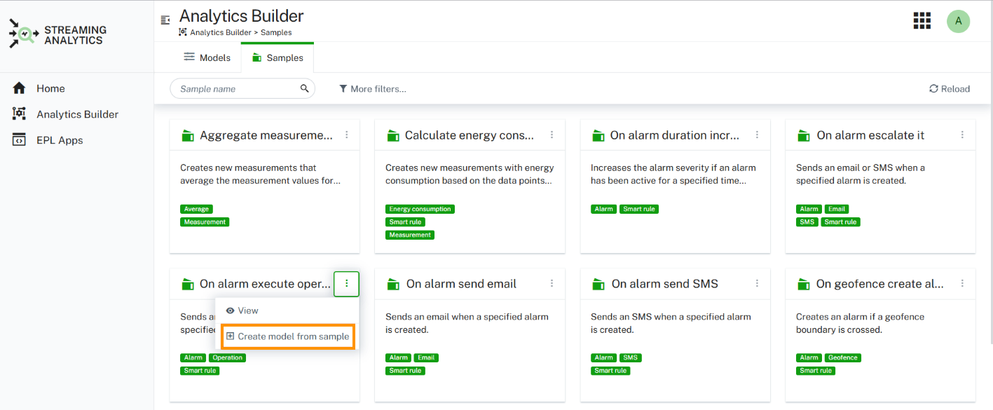Click folder icon on On alarm send email
Image resolution: width=993 pixels, height=410 pixels.
[x=394, y=285]
